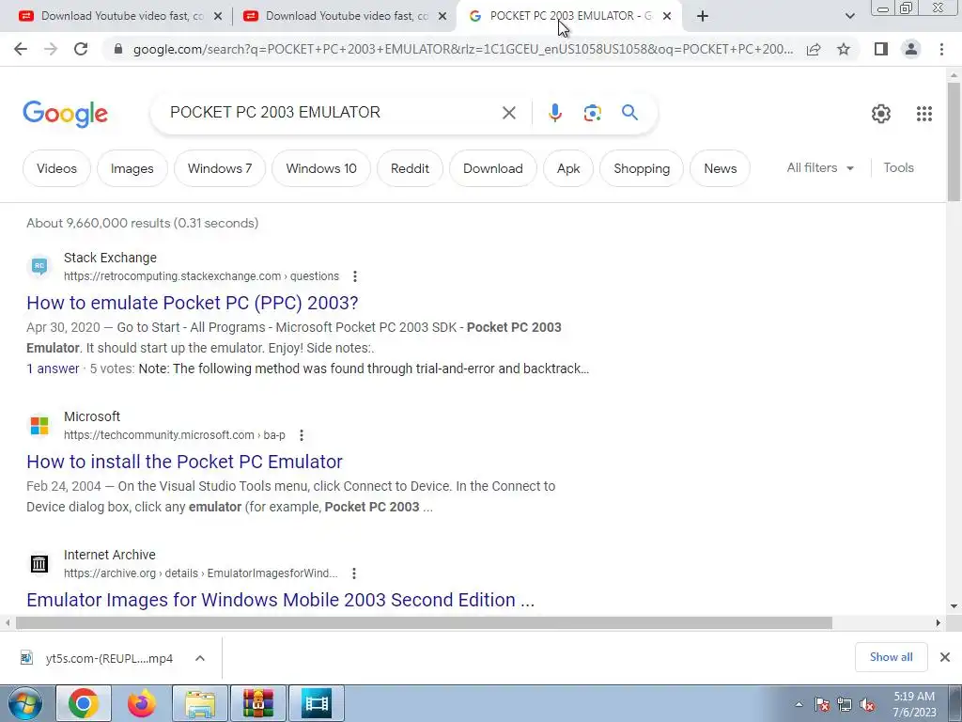
Task: Open options for the Microsoft result
Action: click(302, 435)
